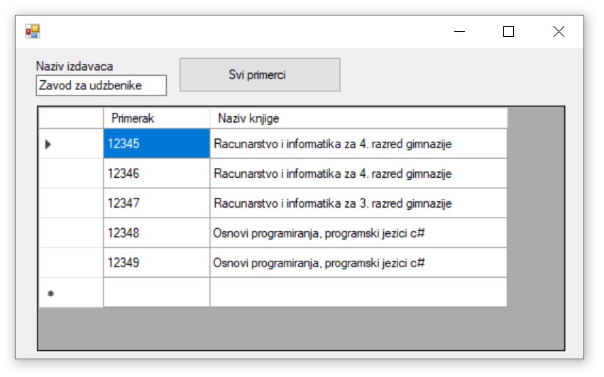Click the application icon in title bar
604x377 pixels.
tap(33, 31)
